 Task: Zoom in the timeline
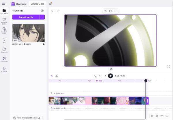click(157, 116)
